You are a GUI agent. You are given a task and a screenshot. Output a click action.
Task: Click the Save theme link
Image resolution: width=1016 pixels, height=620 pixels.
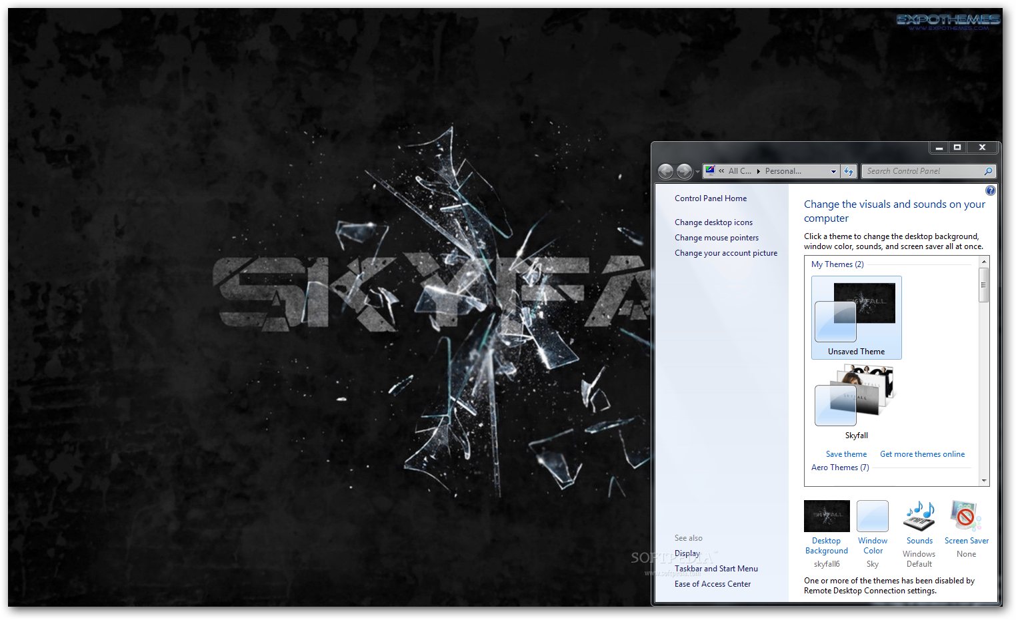point(846,454)
